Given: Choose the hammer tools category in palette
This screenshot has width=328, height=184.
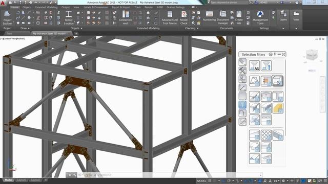Looking at the screenshot, I should pos(242,71).
